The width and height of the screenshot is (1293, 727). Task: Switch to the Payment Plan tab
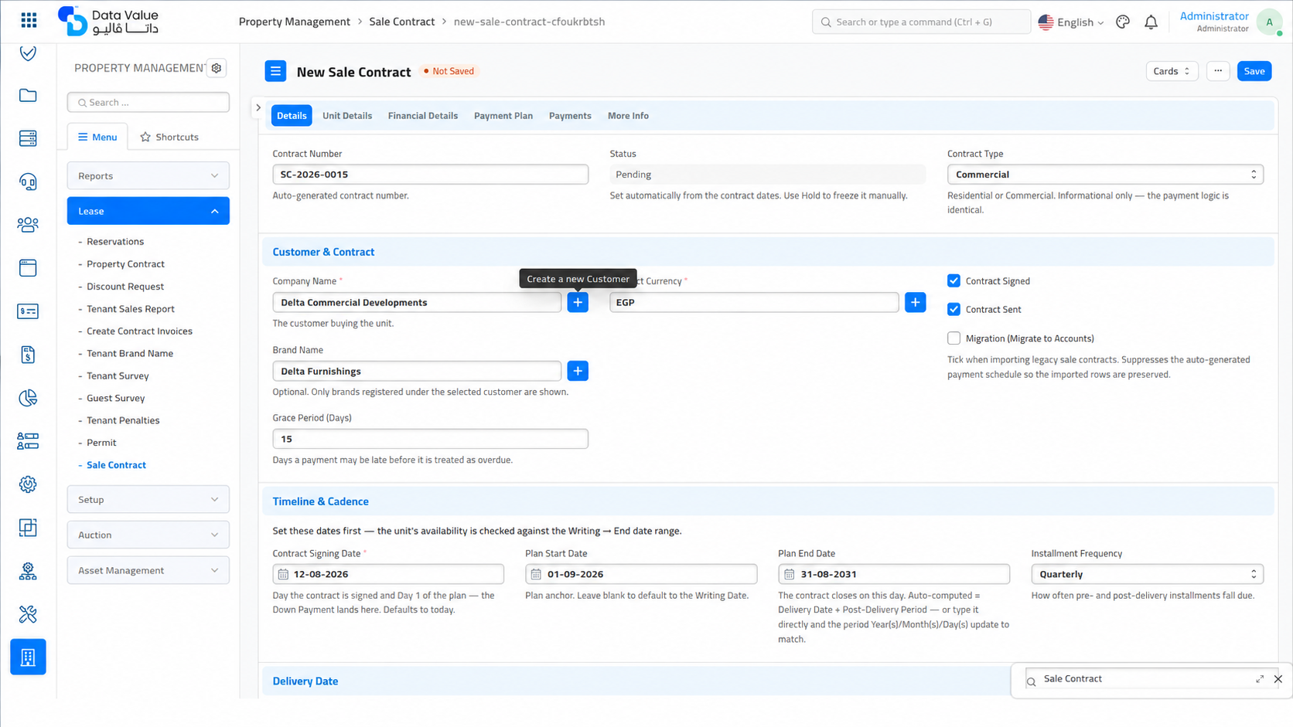[503, 116]
